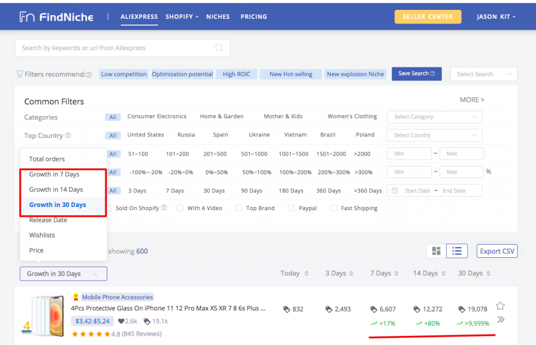
Task: Expand product details with double chevron
Action: coord(501,320)
